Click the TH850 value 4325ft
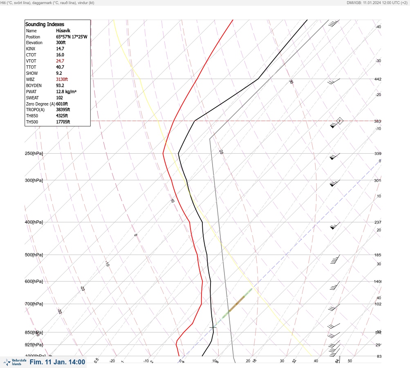This screenshot has height=368, width=410. [62, 116]
